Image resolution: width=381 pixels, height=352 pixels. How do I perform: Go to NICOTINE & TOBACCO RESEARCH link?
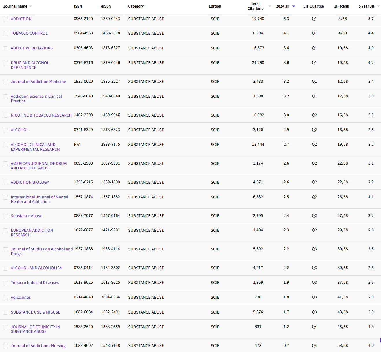click(41, 115)
